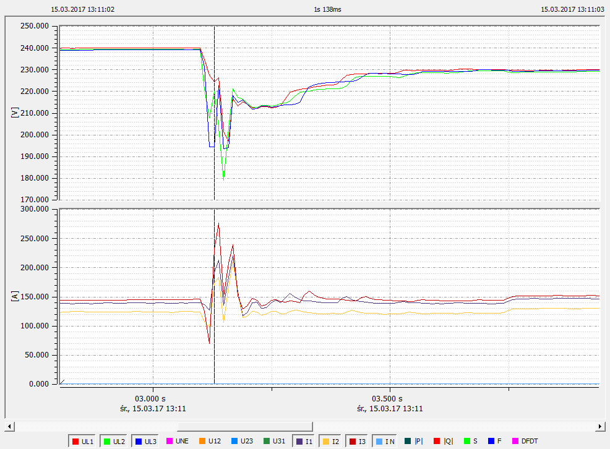Click the [A] current axis unit label
The width and height of the screenshot is (610, 449).
point(15,296)
